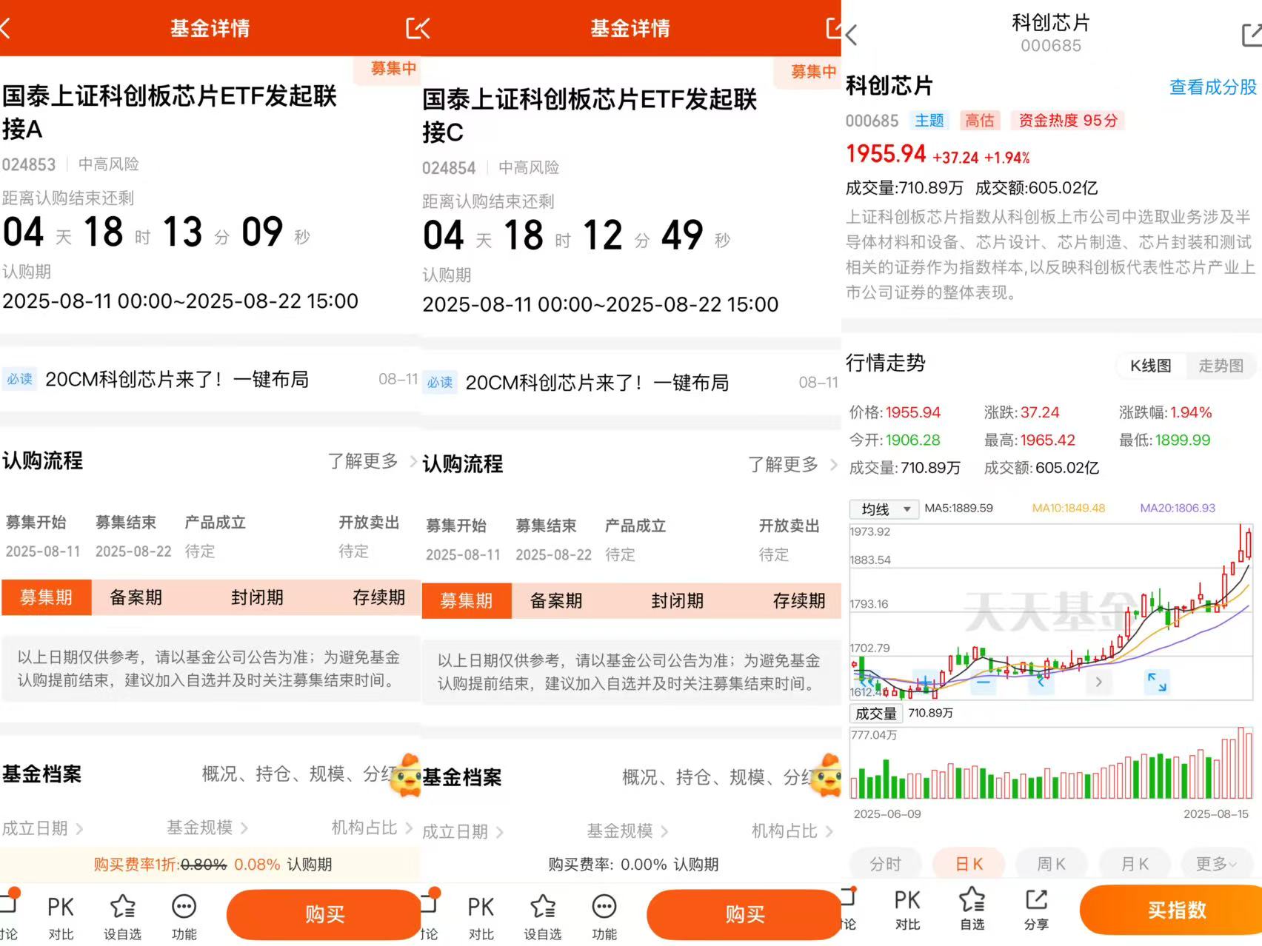Select 备案期 stage tab on 联接C page

click(x=555, y=600)
